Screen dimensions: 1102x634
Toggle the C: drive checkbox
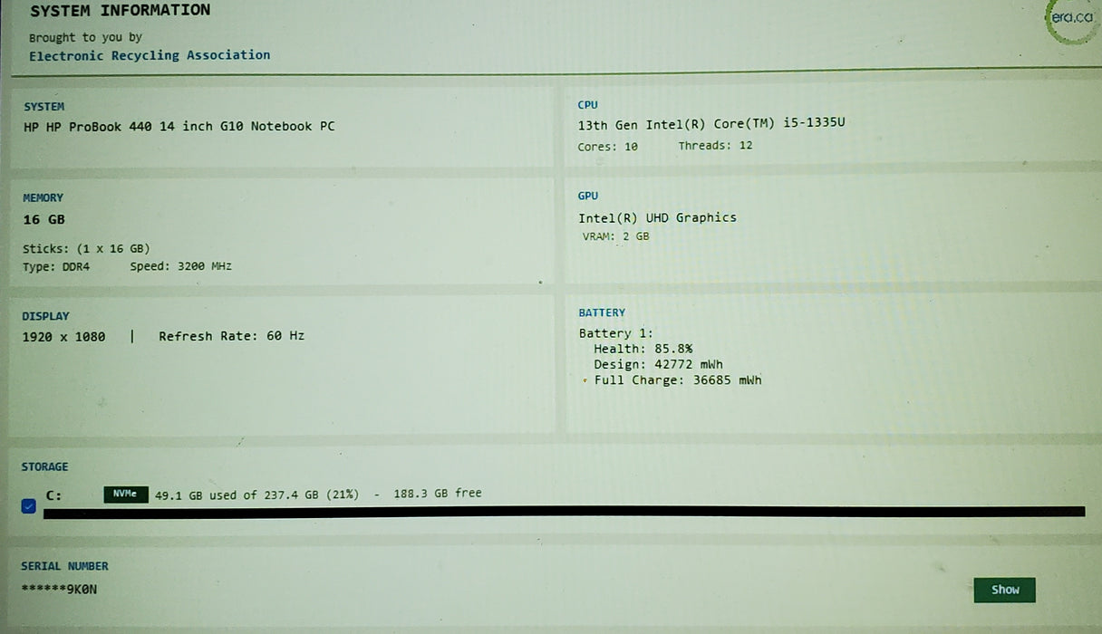tap(28, 505)
